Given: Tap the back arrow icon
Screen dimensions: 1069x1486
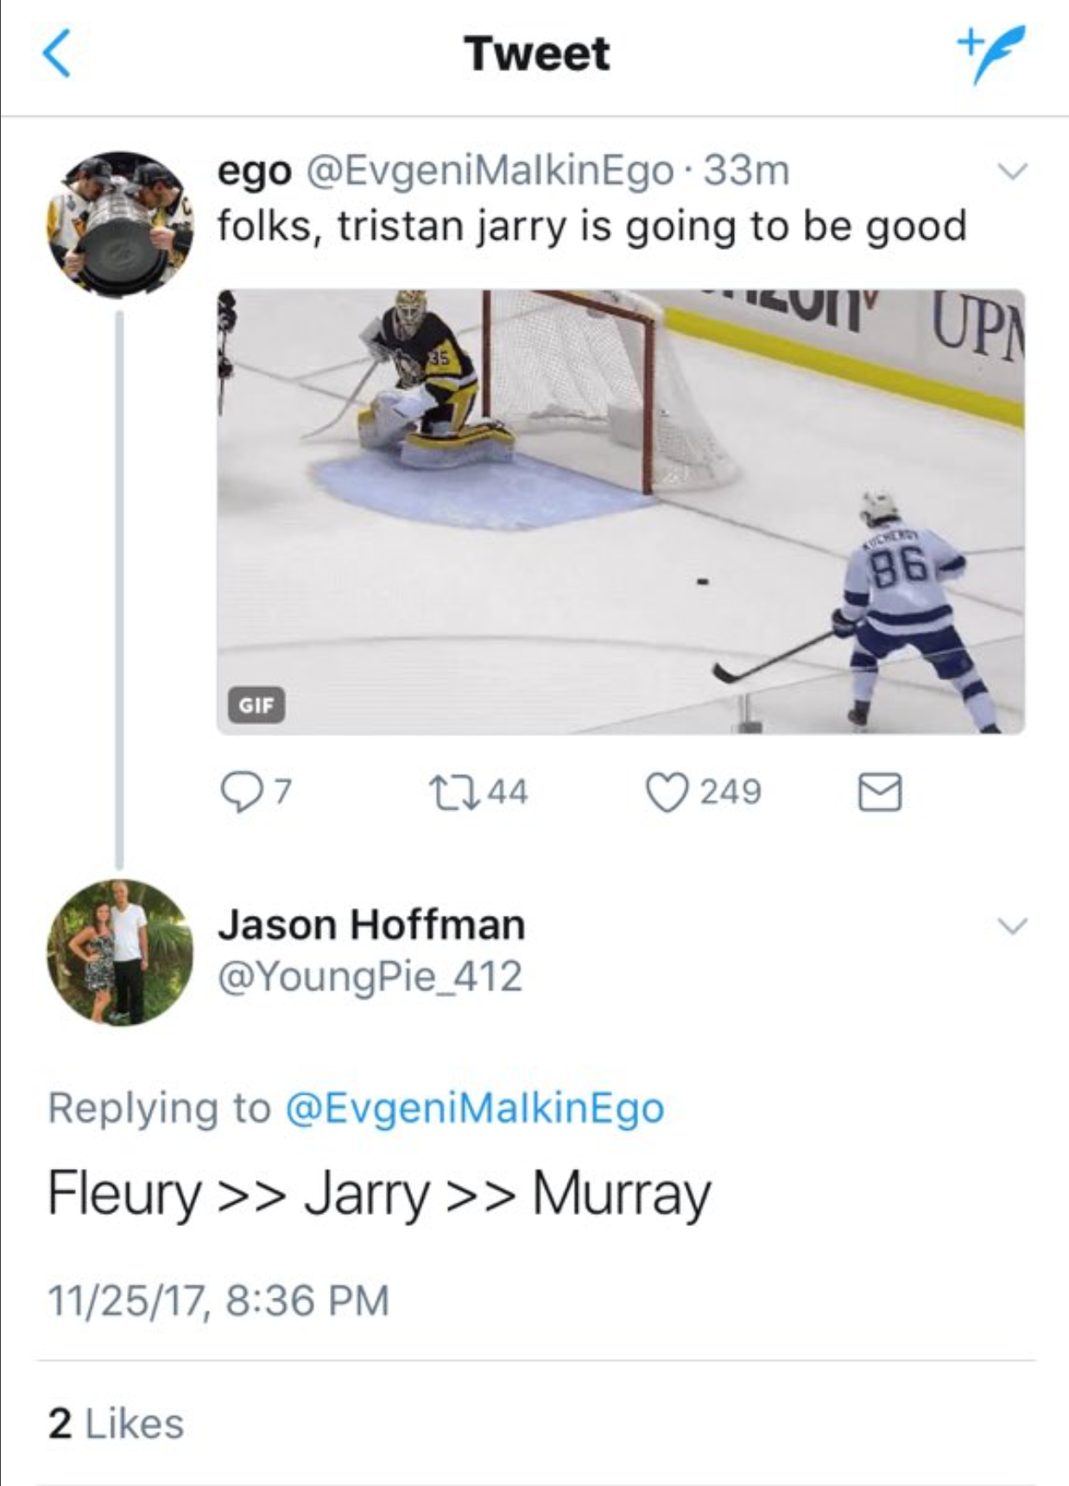Looking at the screenshot, I should click(x=57, y=54).
